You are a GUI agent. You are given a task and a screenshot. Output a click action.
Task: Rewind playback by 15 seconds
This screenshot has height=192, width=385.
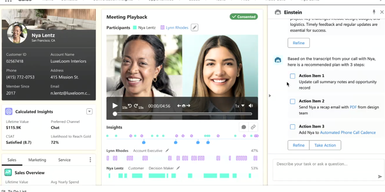pyautogui.click(x=130, y=106)
